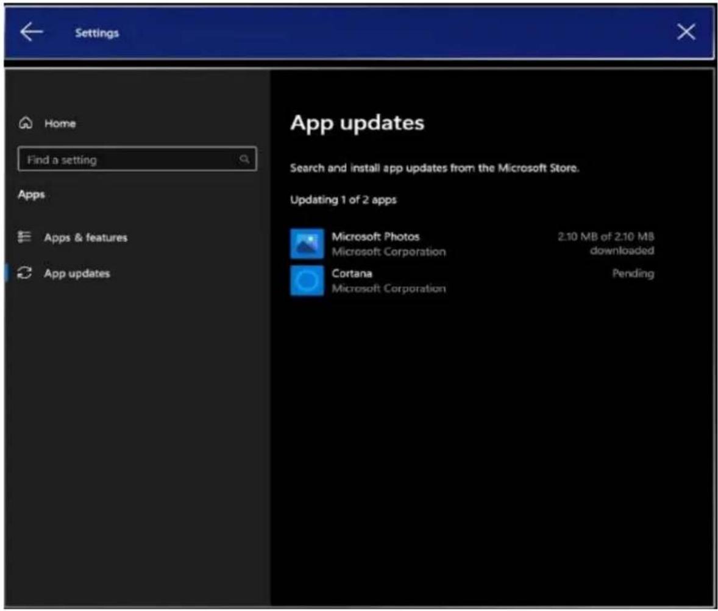Open Apps & features page

point(85,238)
